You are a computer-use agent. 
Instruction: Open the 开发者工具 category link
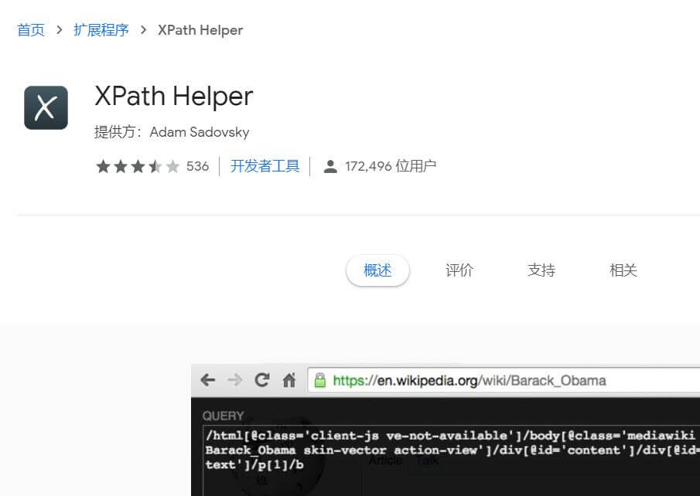265,166
